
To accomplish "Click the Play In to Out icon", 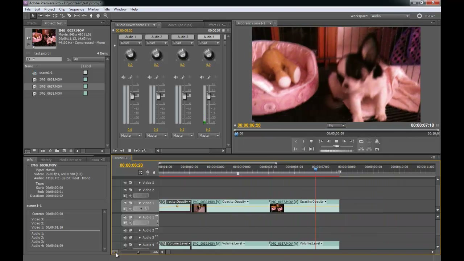I will pos(311,149).
